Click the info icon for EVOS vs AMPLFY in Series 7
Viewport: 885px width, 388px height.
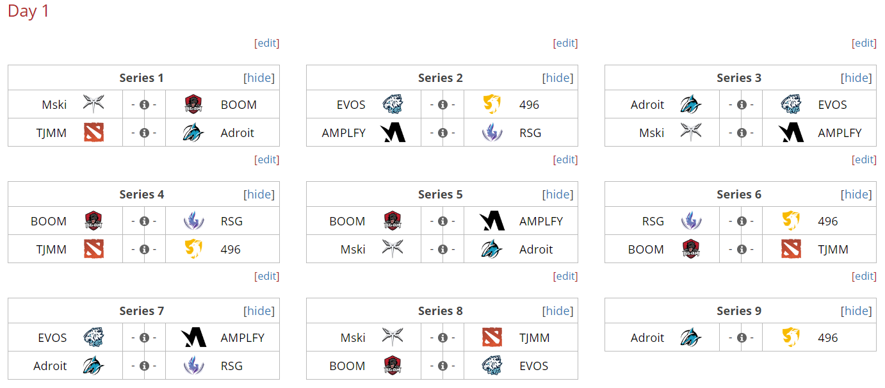pyautogui.click(x=144, y=338)
